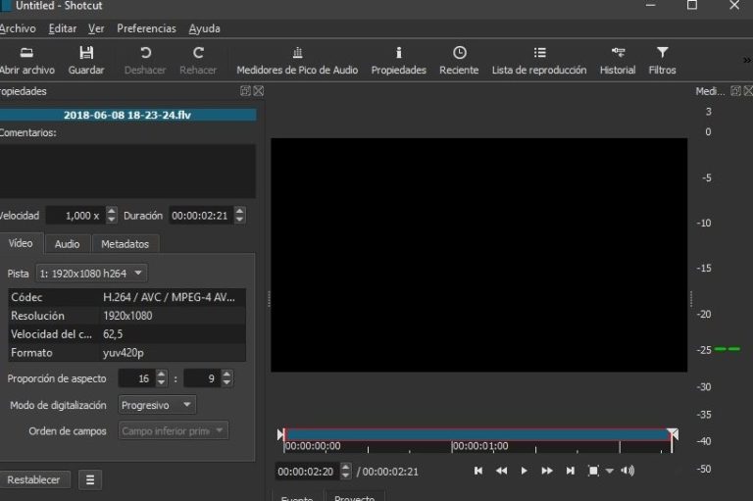Select the file name 2018-06-08 18-23-24.flv
The height and width of the screenshot is (501, 753).
click(x=127, y=115)
